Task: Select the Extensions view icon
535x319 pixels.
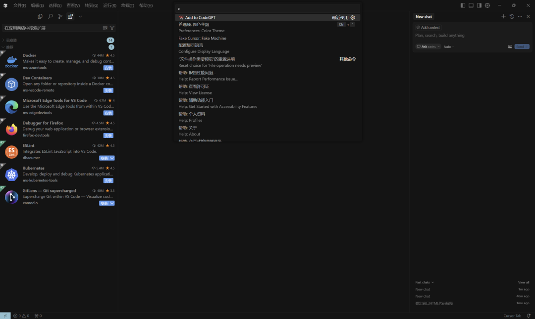Action: (x=70, y=16)
